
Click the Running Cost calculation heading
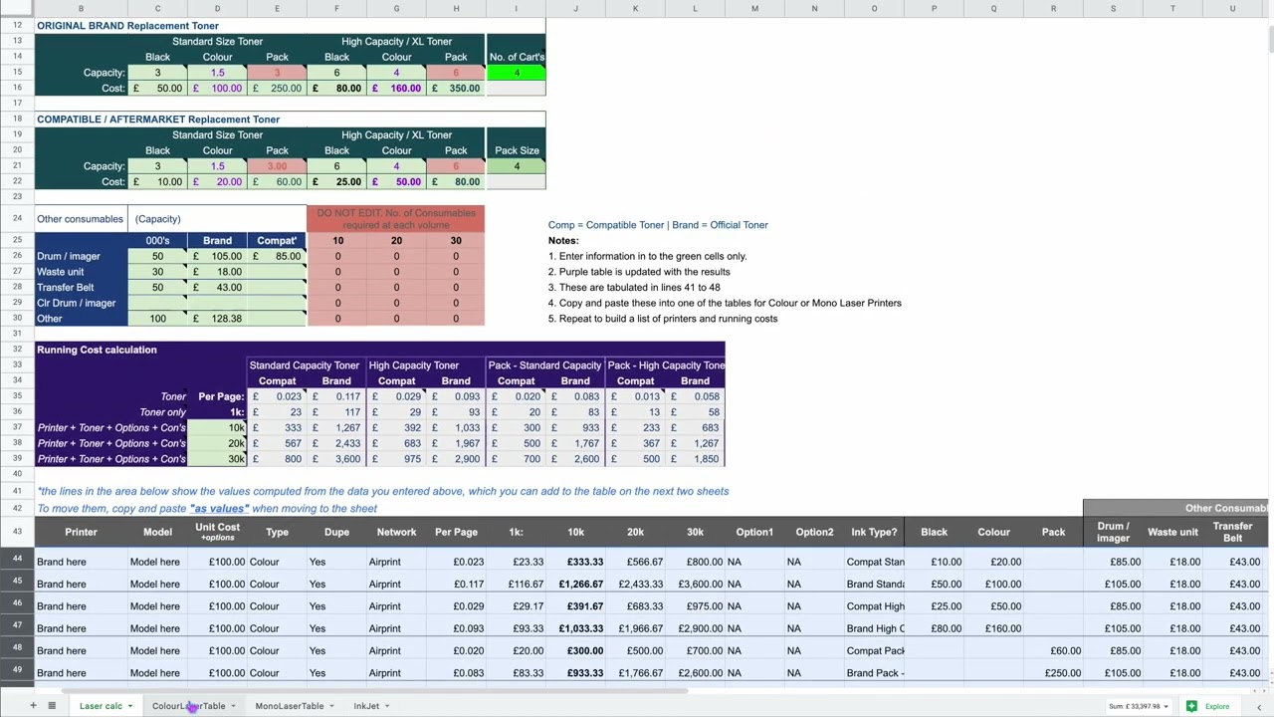(97, 350)
